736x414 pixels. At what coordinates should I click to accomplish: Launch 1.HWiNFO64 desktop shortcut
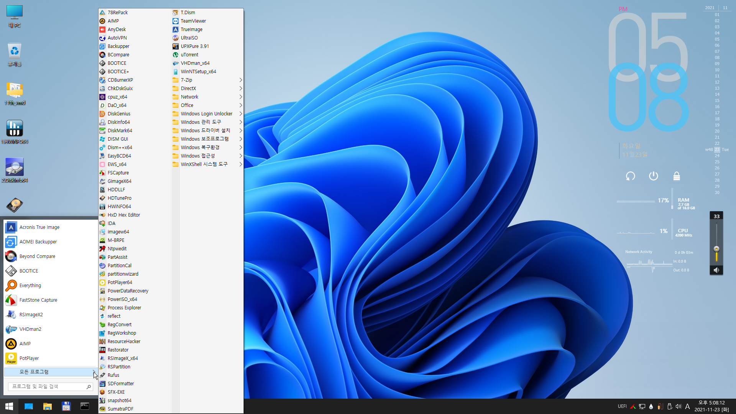click(15, 132)
